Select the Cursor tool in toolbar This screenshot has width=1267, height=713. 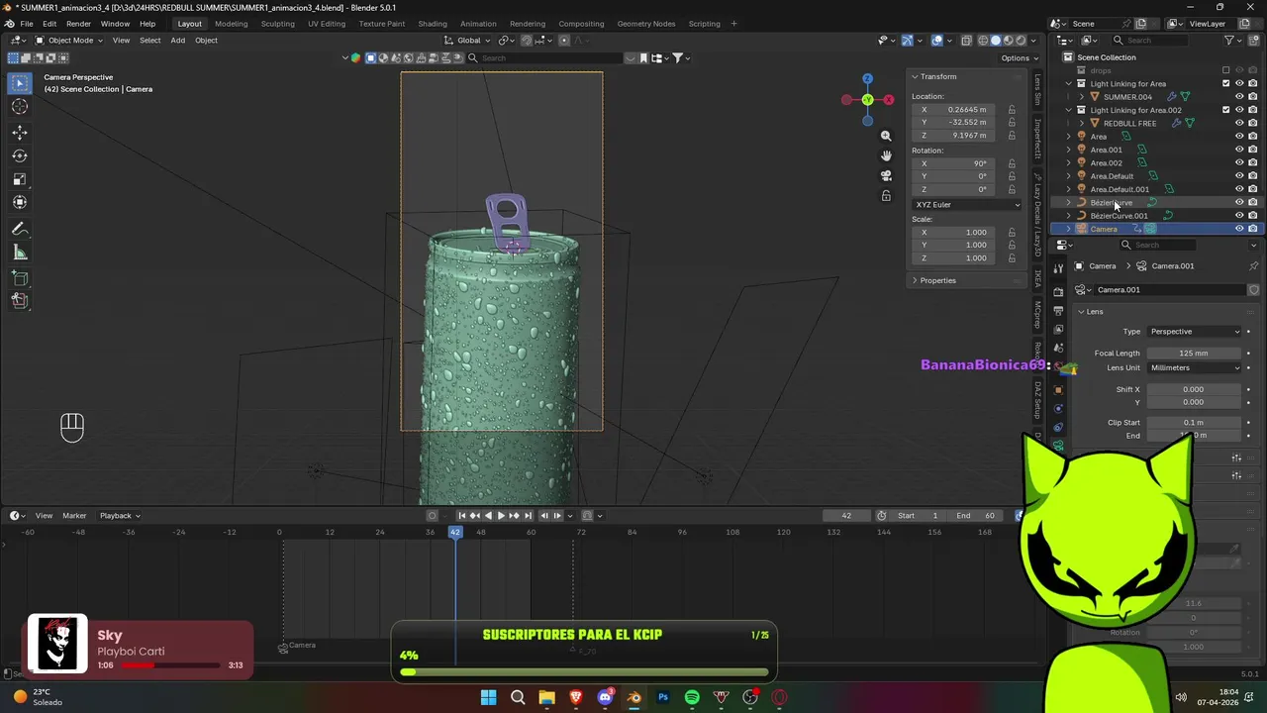[x=20, y=107]
